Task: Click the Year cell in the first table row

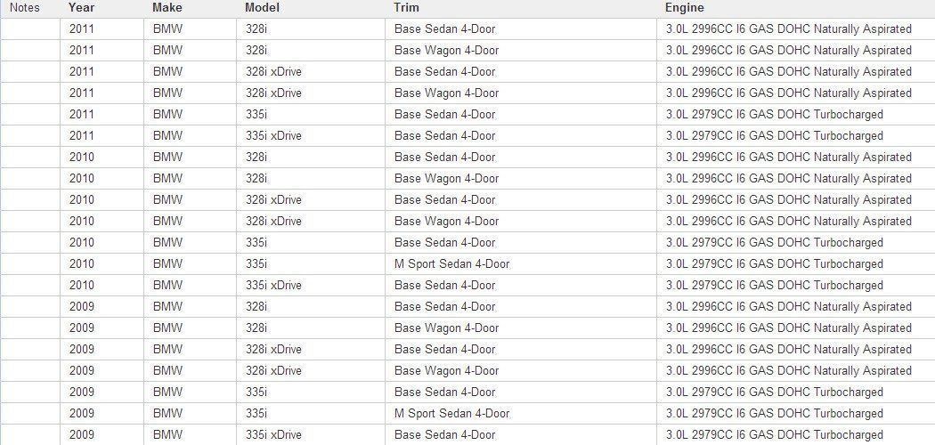Action: 81,29
